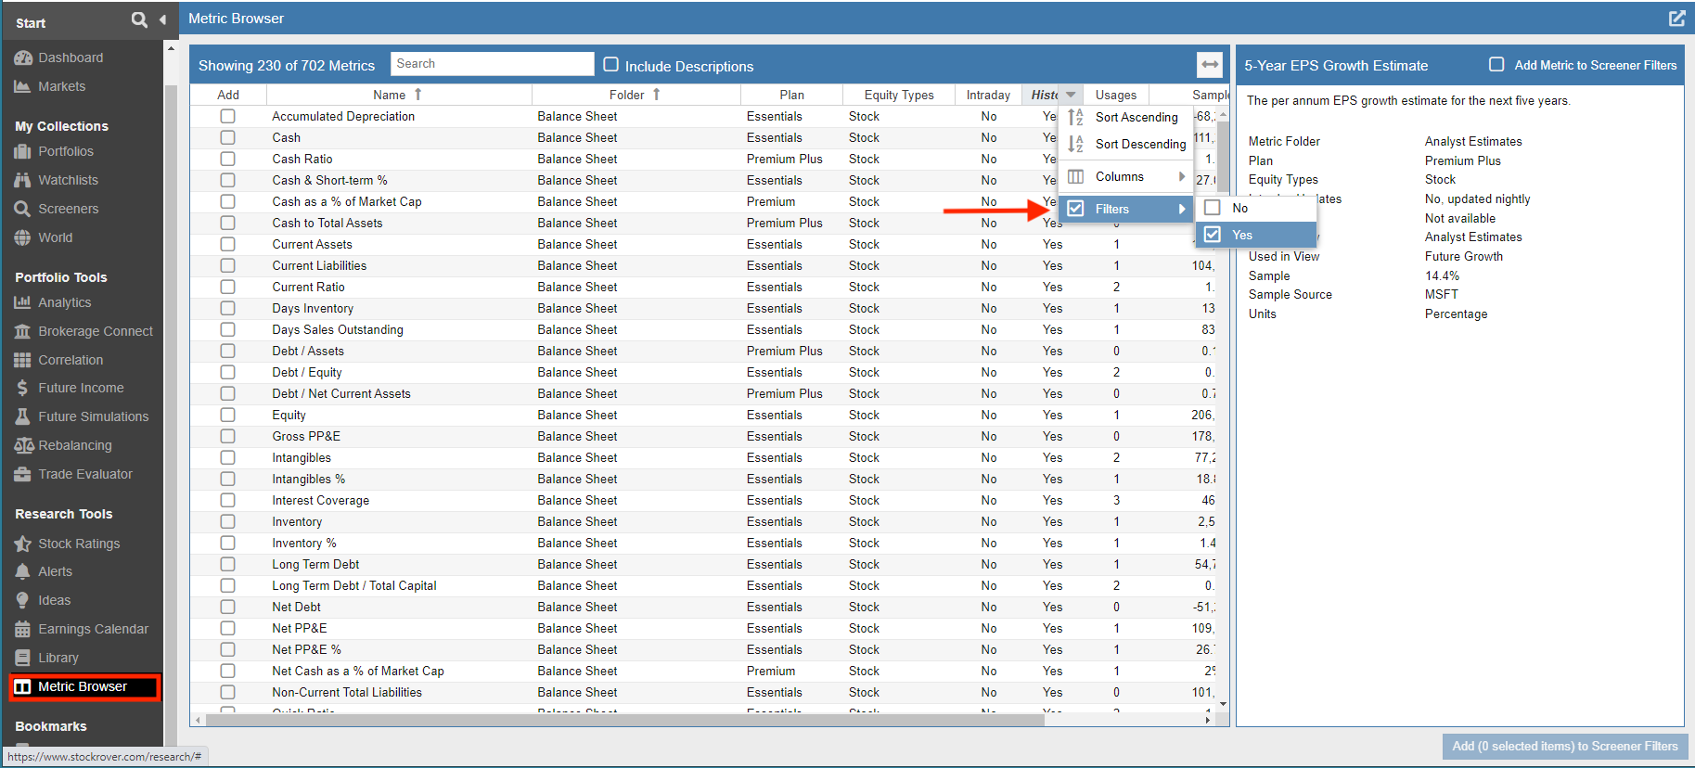Open the Stock Ratings link
This screenshot has width=1695, height=768.
[x=79, y=544]
